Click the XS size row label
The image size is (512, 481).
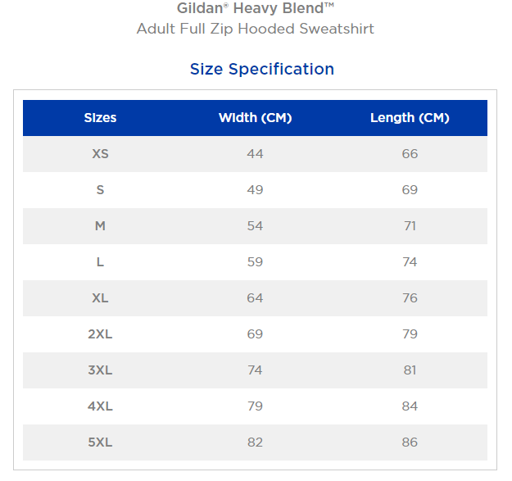point(100,154)
